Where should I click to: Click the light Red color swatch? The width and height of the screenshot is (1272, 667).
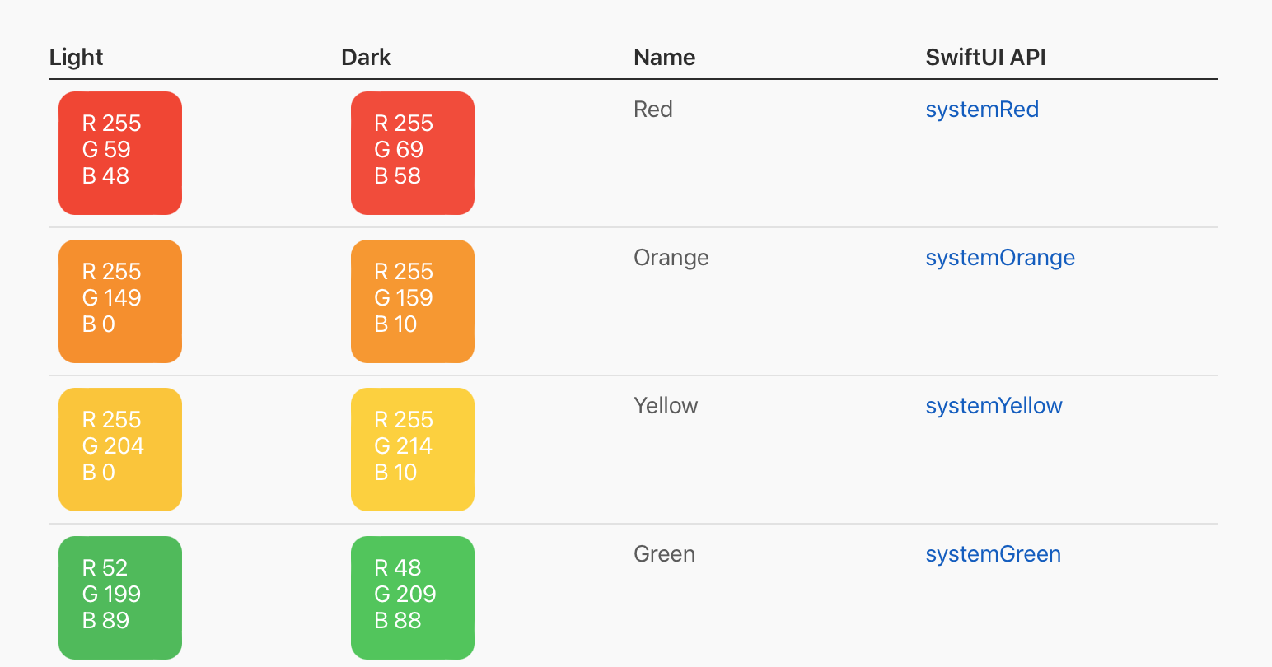tap(120, 153)
